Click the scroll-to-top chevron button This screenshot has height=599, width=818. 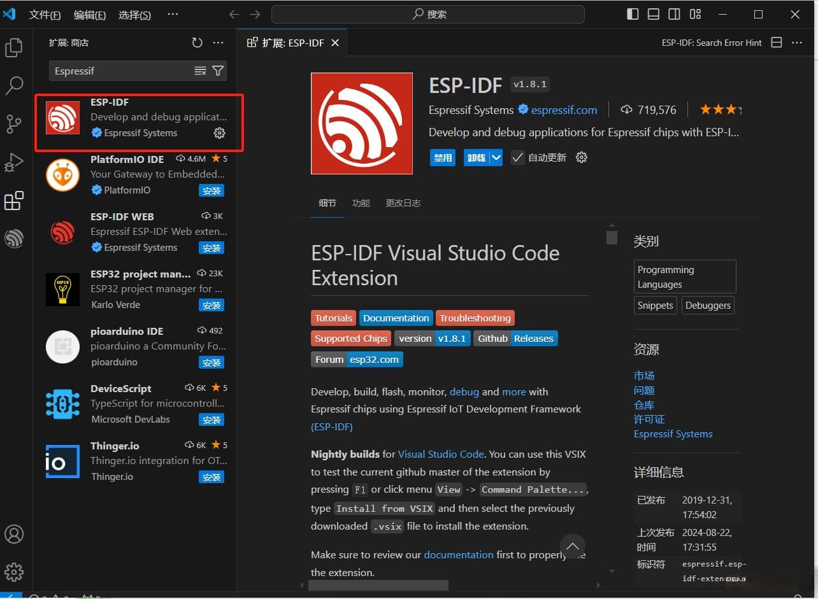coord(572,546)
